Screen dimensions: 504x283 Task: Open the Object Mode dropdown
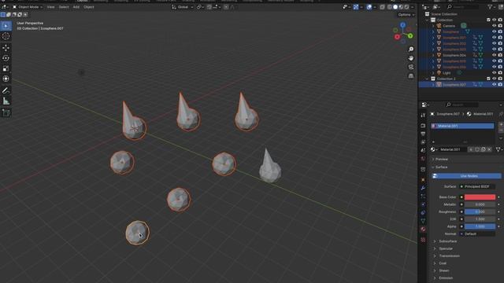pyautogui.click(x=28, y=7)
